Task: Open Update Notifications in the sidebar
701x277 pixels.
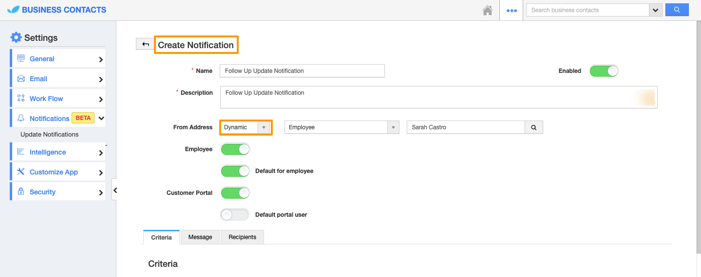Action: 49,135
